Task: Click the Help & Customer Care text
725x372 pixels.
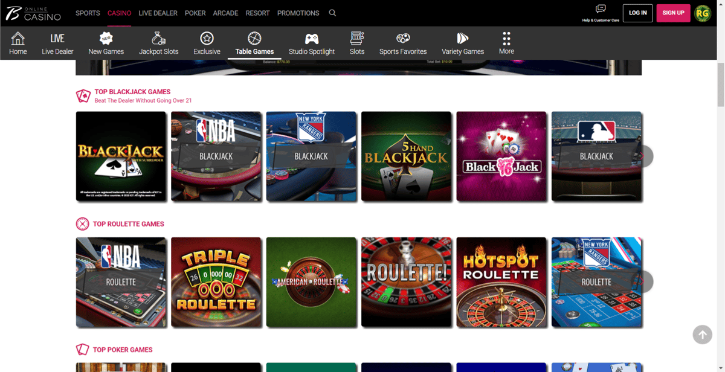Action: pos(601,20)
